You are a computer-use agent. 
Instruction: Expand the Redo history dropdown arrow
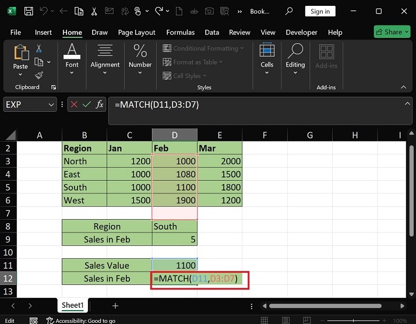pos(168,11)
